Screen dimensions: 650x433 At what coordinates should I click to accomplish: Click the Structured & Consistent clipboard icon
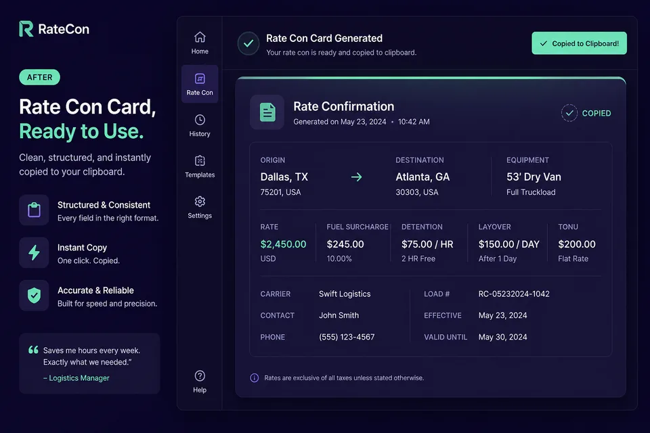34,210
